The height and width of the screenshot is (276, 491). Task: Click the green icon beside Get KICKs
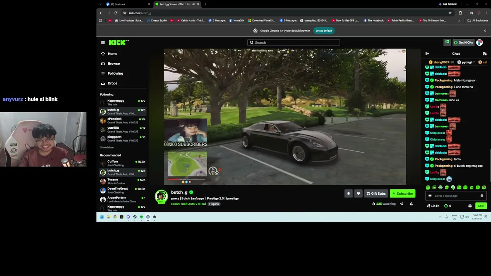[447, 42]
